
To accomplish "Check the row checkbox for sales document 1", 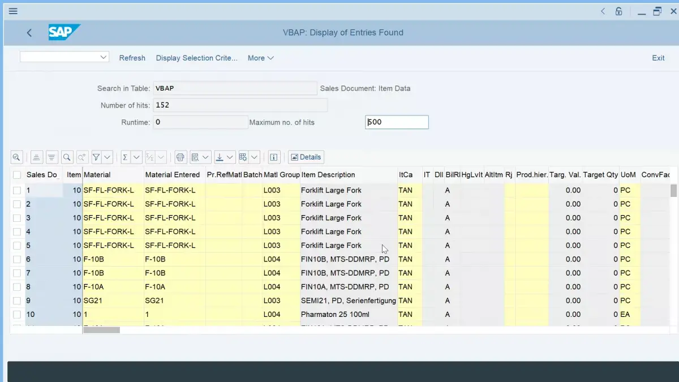I will [17, 190].
